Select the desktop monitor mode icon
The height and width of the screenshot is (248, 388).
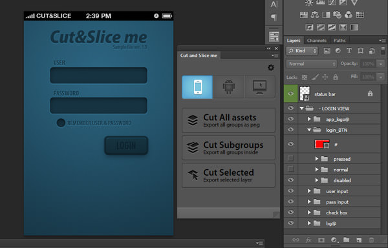pos(259,87)
